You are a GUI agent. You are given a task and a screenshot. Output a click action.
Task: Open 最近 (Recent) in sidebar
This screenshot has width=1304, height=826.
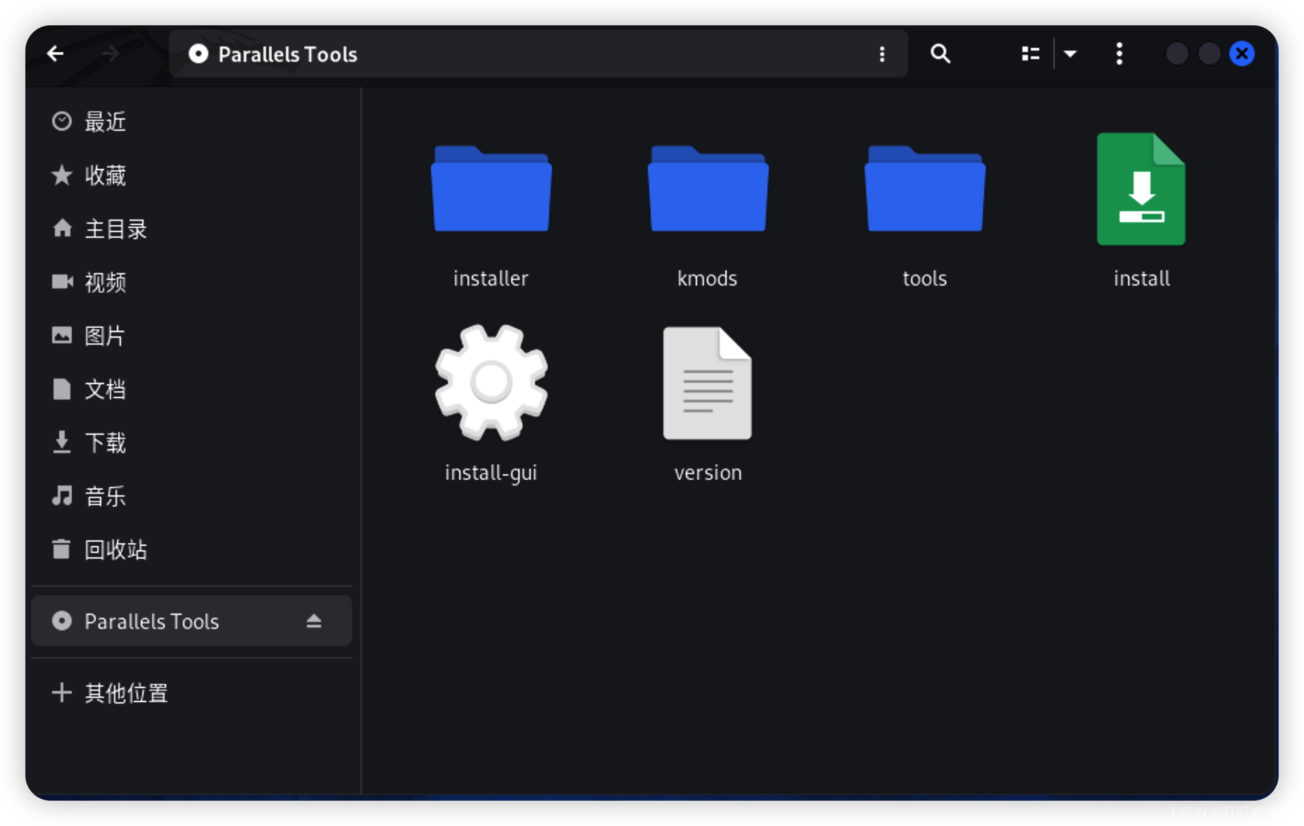[190, 122]
